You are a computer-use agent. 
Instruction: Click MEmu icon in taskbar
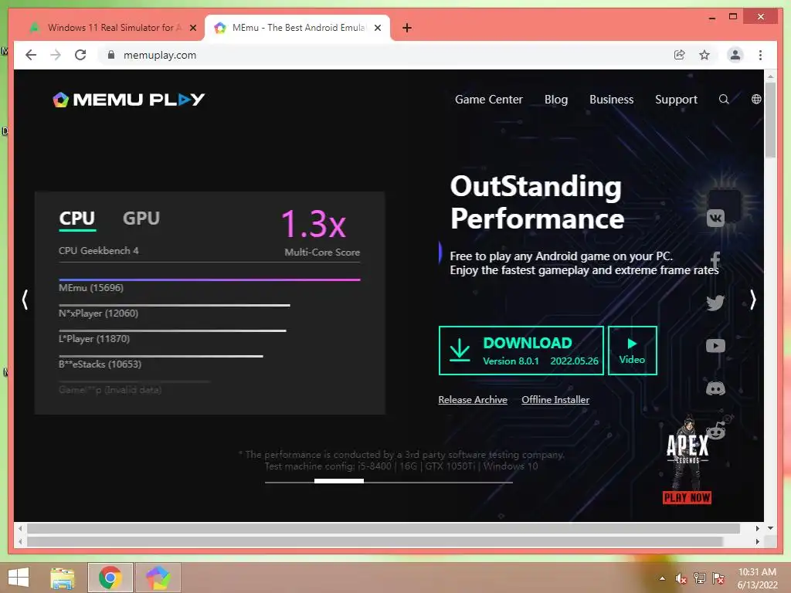click(x=158, y=578)
